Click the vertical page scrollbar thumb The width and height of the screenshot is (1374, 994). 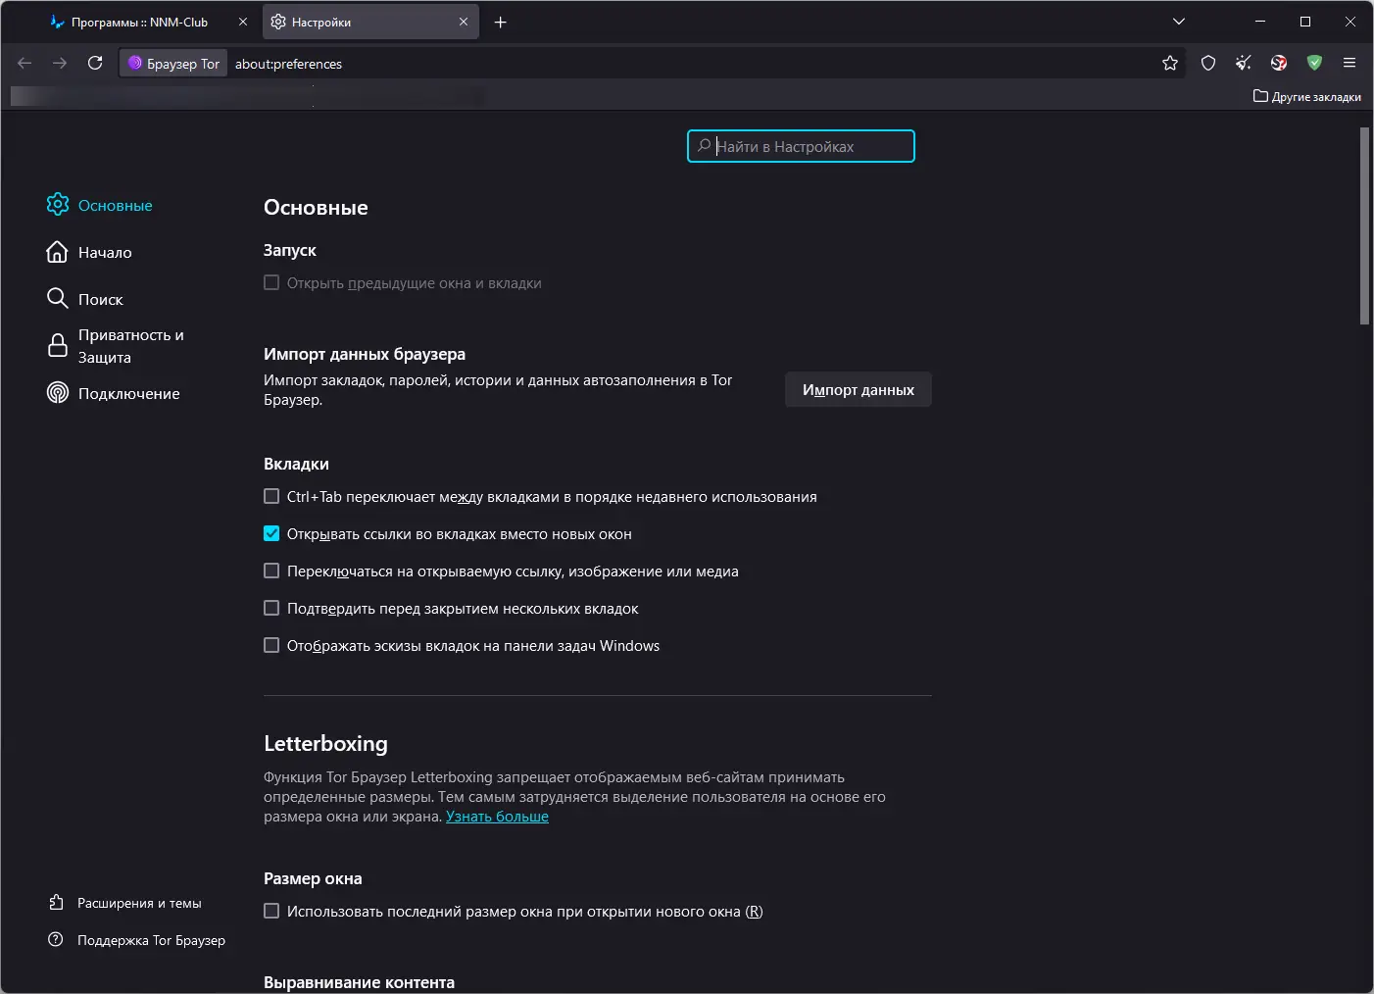1364,225
